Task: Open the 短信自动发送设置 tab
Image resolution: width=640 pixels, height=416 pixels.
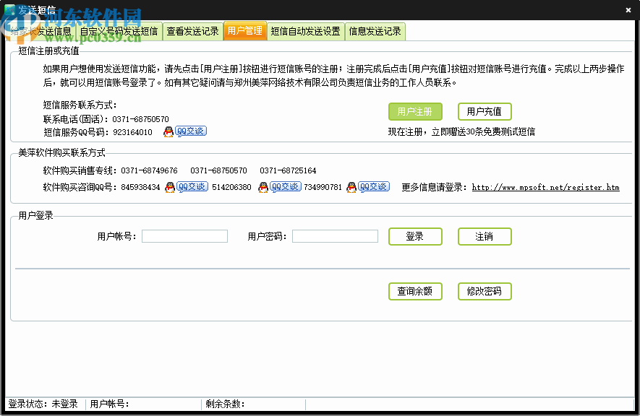Action: click(306, 31)
